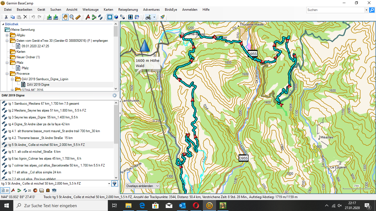Click the rotate map orientation icon
376x211 pixels.
pos(137,17)
